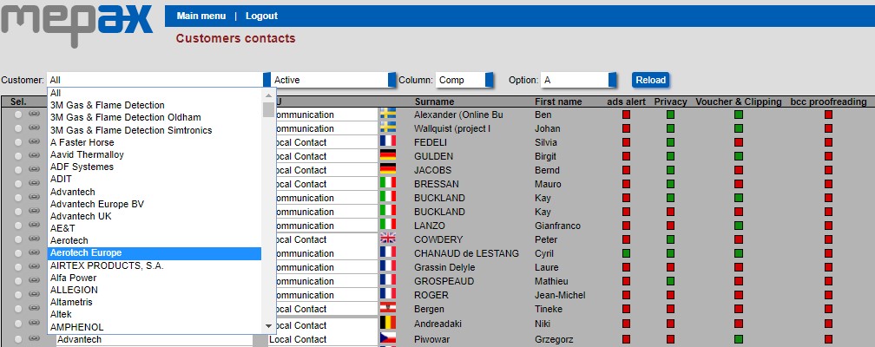
Task: Click the Belgian flag next to Andreadaki
Action: (x=388, y=323)
